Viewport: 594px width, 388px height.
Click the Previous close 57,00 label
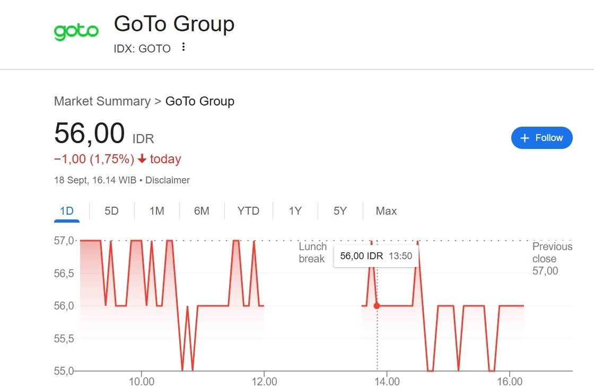(552, 259)
